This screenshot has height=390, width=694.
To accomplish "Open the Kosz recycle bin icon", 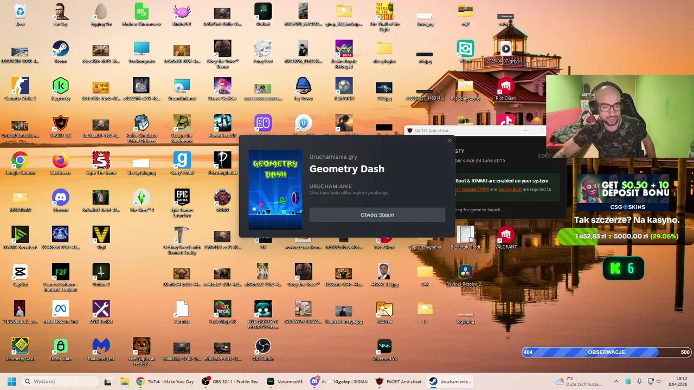I will (20, 15).
